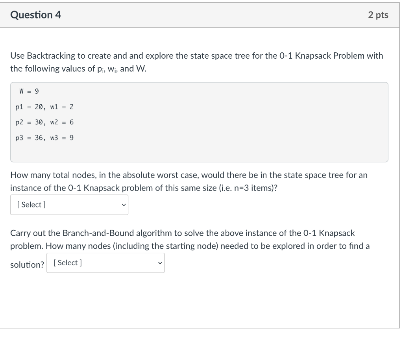Click the 'solution?' label text
Viewport: 403px width, 344px height.
27,264
